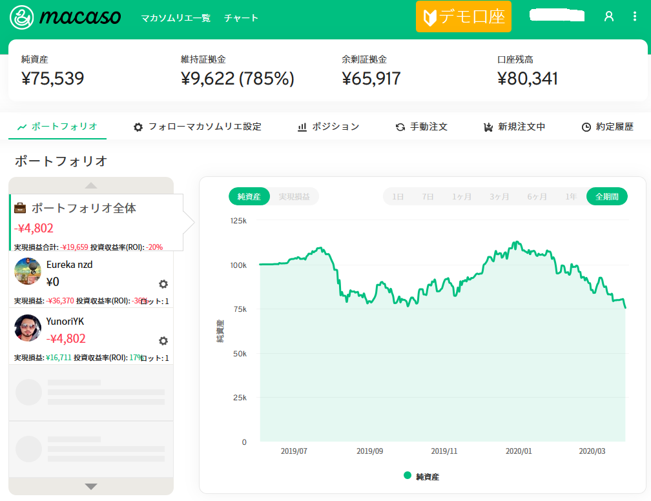This screenshot has width=651, height=501.
Task: Toggle chart to 純資産 view
Action: [249, 197]
